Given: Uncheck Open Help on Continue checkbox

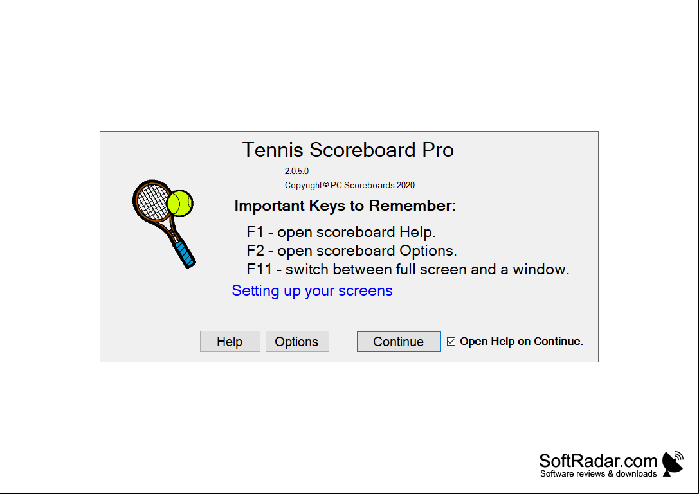Looking at the screenshot, I should [x=451, y=341].
